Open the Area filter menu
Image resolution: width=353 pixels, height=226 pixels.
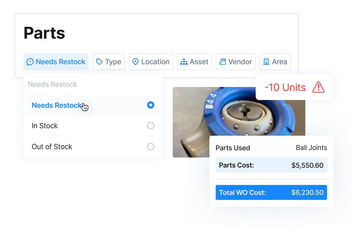point(275,62)
